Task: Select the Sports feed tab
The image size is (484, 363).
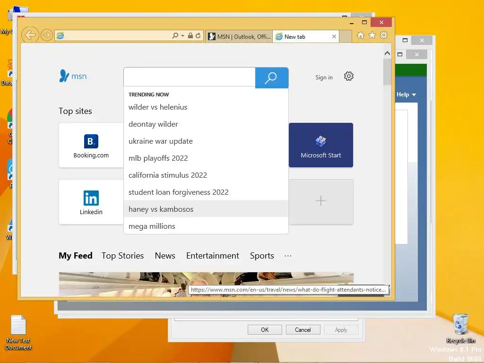Action: 262,256
